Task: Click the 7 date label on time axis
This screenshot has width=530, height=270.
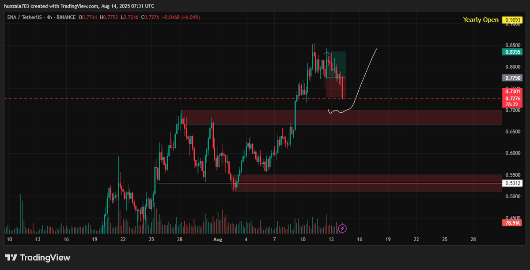Action: point(274,239)
